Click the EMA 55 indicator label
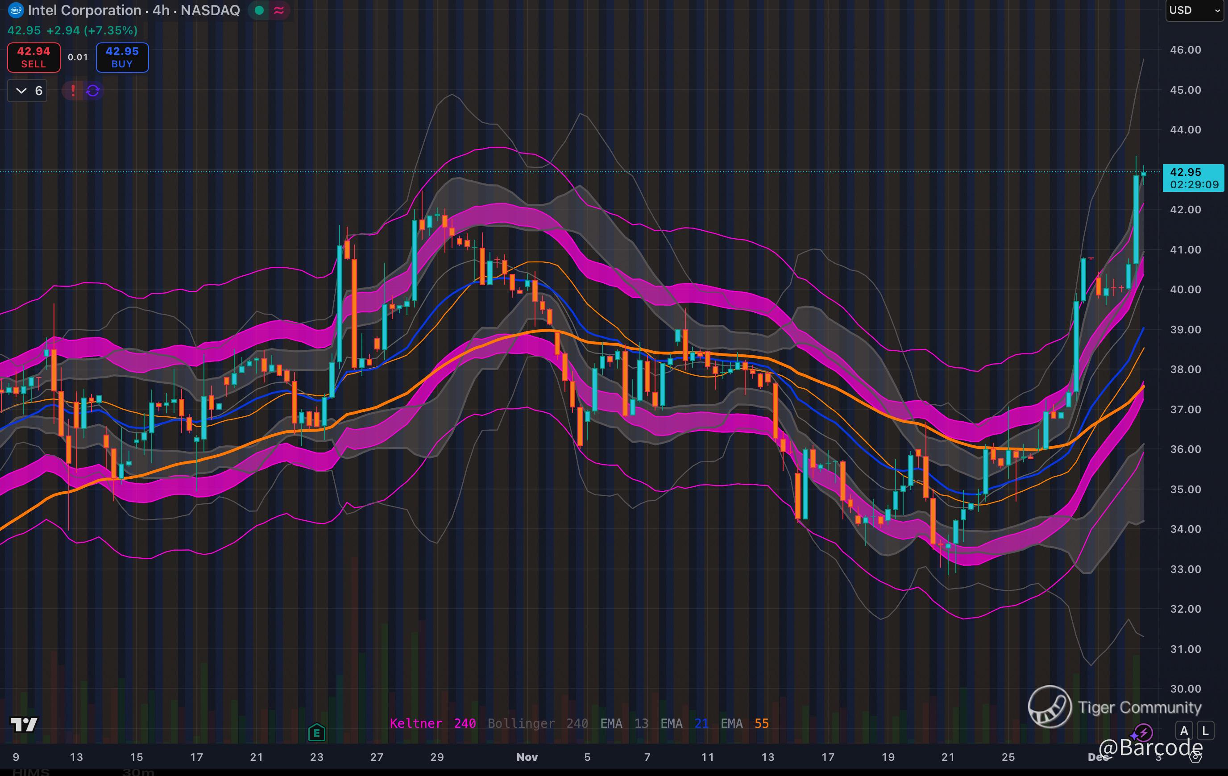 [745, 723]
